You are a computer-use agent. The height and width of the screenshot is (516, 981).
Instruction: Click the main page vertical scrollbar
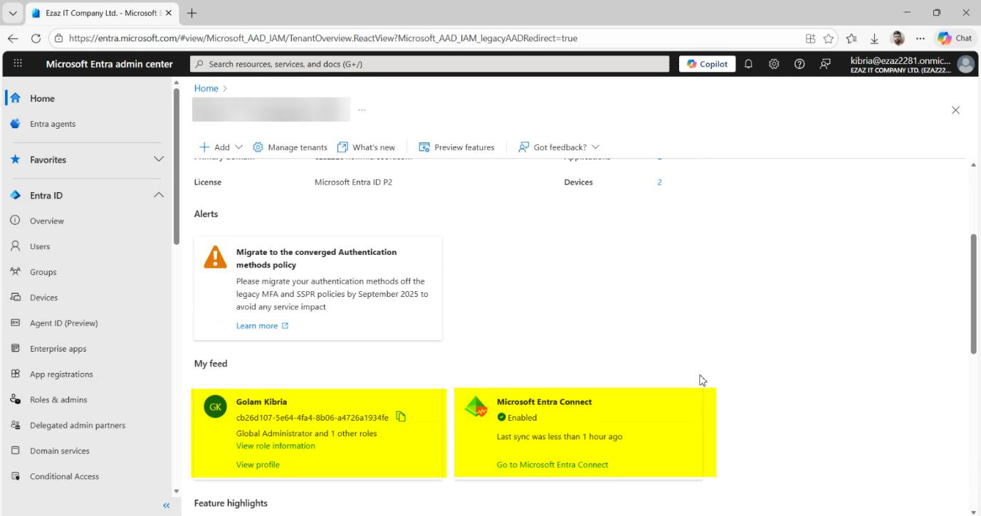[x=973, y=293]
